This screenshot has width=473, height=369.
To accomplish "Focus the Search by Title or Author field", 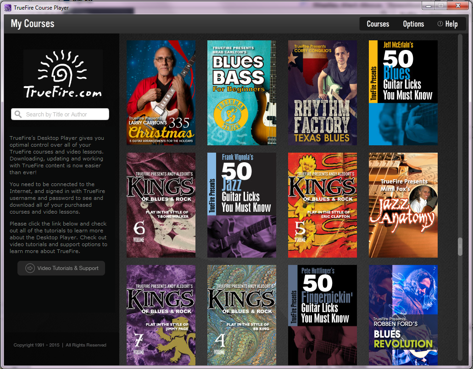I will 60,114.
